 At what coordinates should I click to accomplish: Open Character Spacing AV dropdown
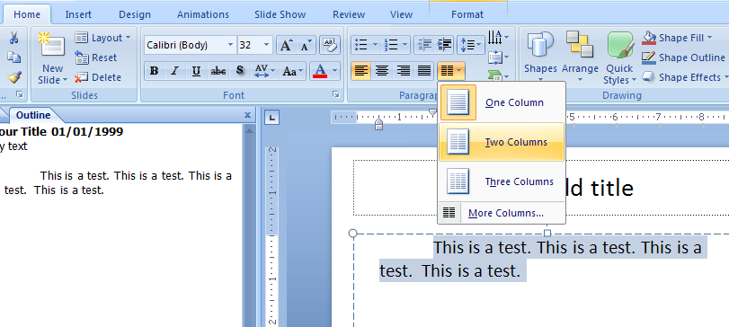pyautogui.click(x=265, y=71)
